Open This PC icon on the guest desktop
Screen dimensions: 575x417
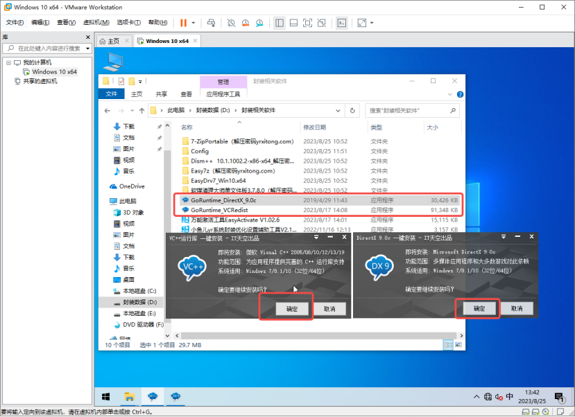click(113, 62)
